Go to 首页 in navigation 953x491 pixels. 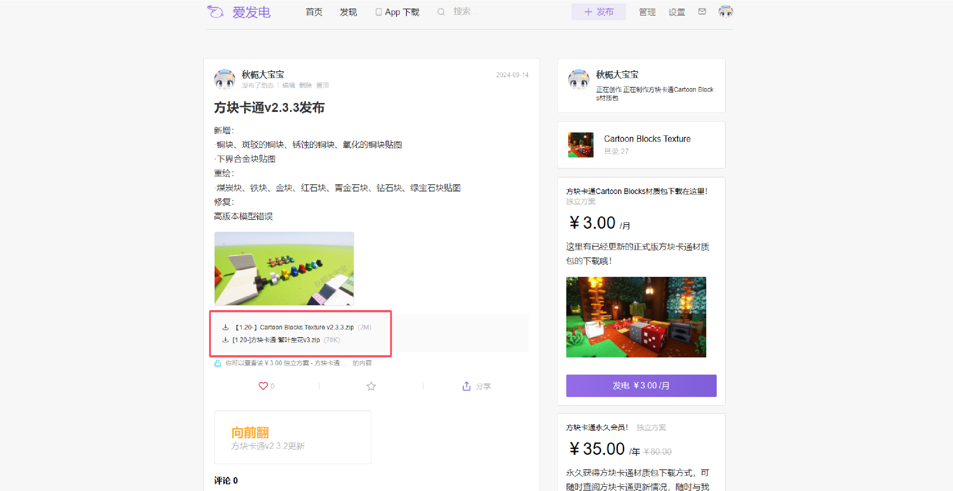(x=314, y=12)
